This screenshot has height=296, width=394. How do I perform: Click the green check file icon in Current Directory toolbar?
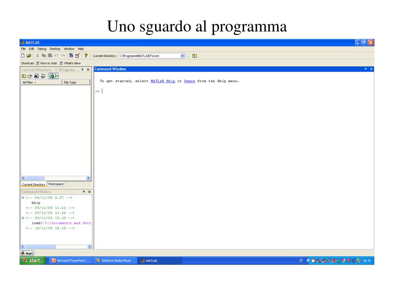pos(52,76)
